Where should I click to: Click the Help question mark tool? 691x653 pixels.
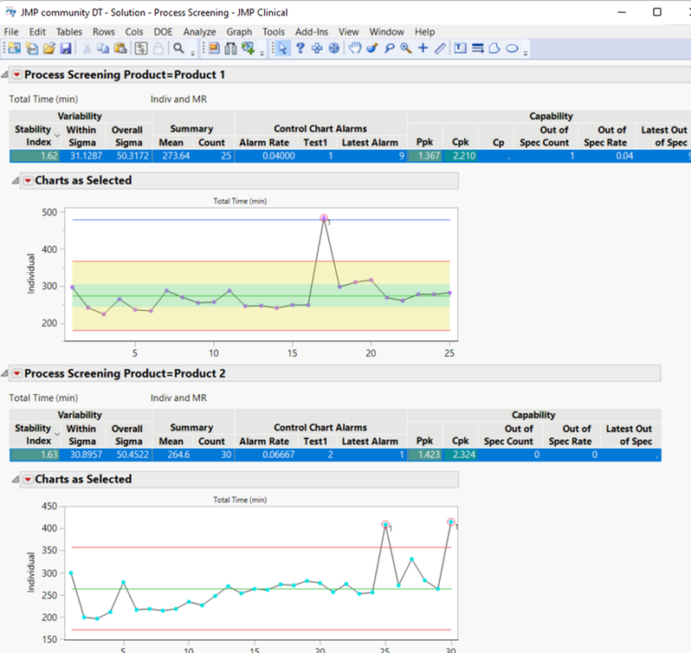click(x=300, y=48)
